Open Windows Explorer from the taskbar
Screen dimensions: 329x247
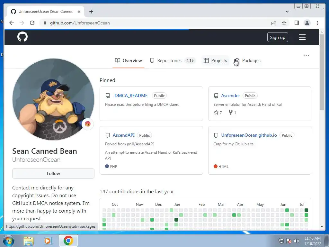[29, 241]
